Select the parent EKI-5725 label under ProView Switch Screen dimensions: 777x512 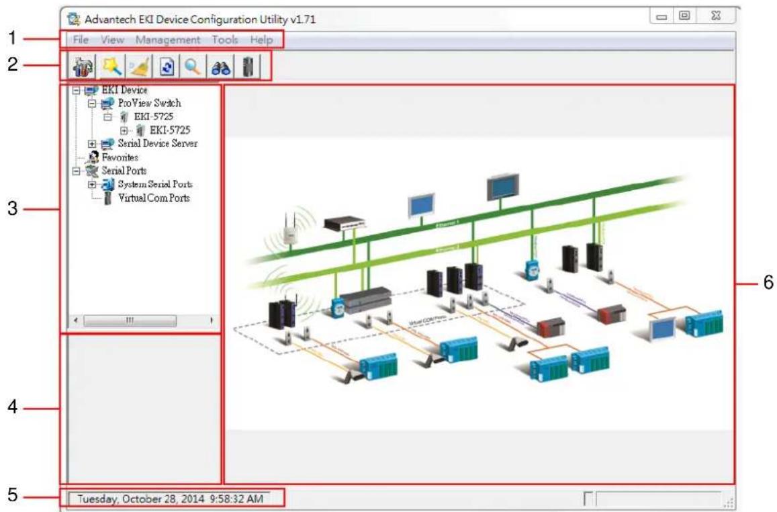154,117
